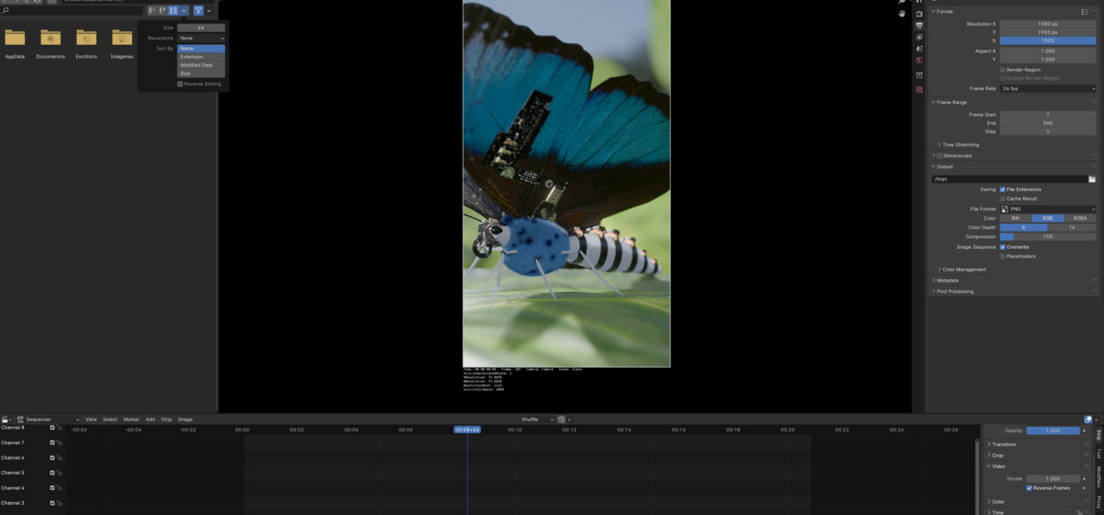Viewport: 1104px width, 515px height.
Task: Set color mode to BW
Action: [1015, 219]
